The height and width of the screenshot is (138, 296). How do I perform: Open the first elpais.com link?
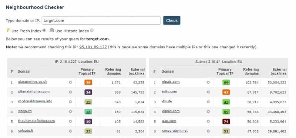[x=171, y=82]
